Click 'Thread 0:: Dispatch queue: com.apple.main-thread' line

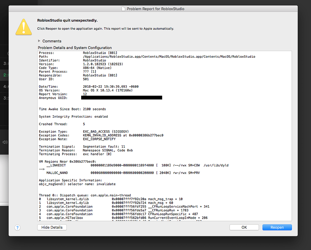(x=85, y=195)
